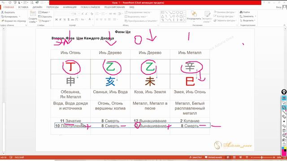Open the Transitions (Переходы) ribbon tab
This screenshot has height=161, width=287.
(x=52, y=7)
